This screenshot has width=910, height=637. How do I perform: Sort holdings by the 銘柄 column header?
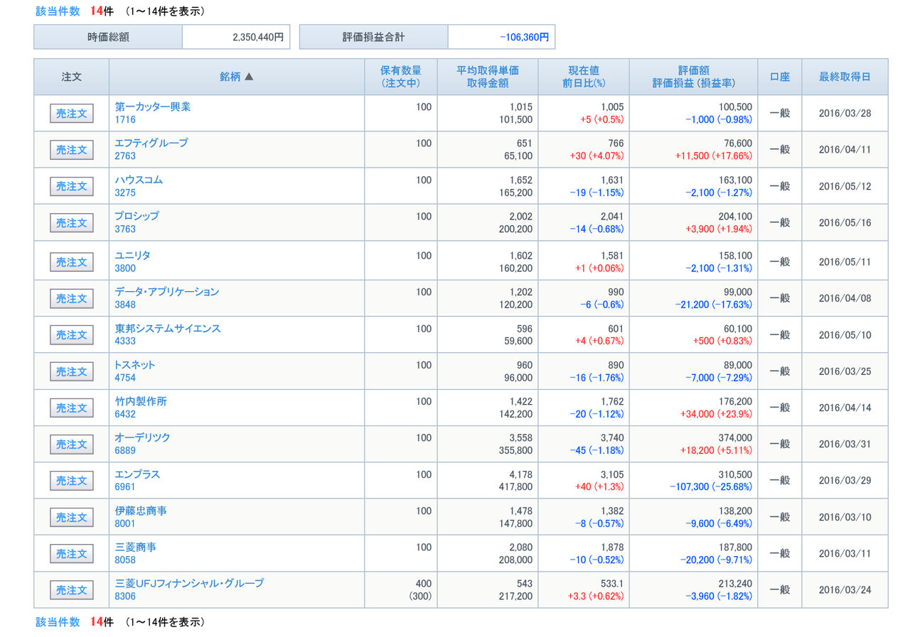[x=237, y=77]
